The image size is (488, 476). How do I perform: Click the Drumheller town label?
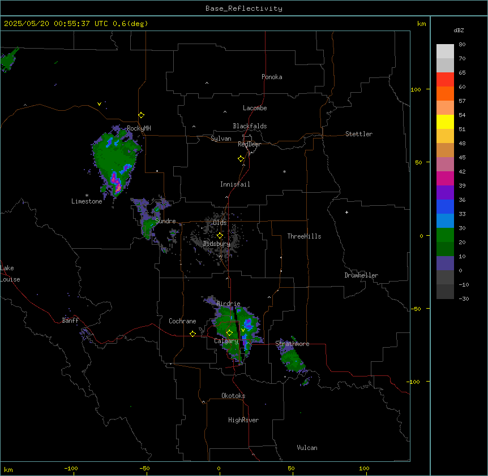pyautogui.click(x=361, y=275)
